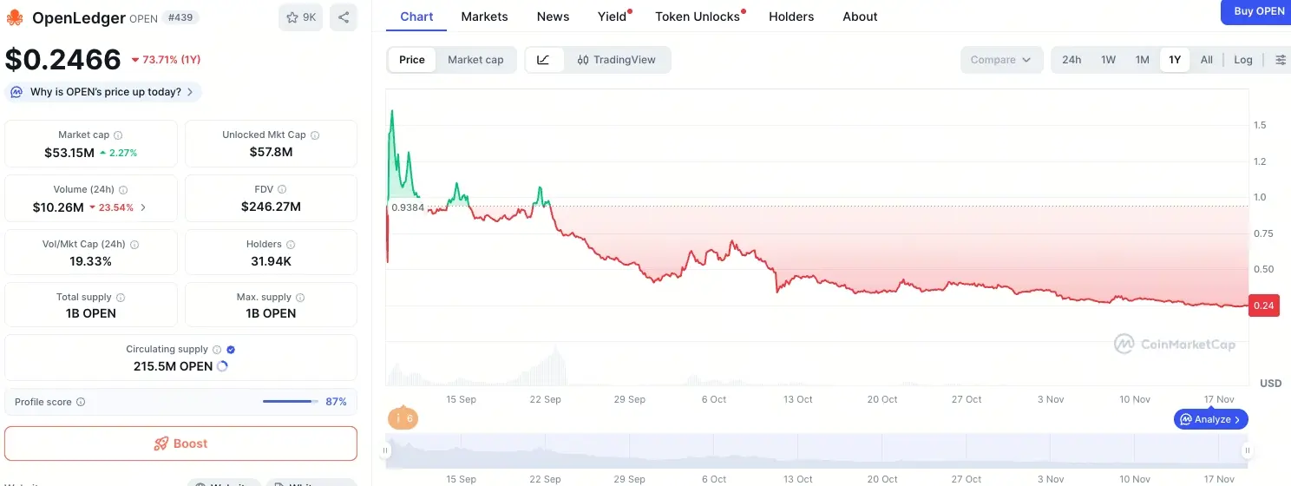
Task: Click the Analyze button on chart
Action: (1211, 419)
